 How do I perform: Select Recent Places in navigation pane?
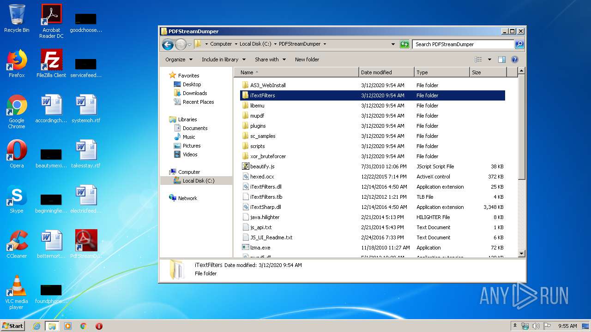[193, 102]
